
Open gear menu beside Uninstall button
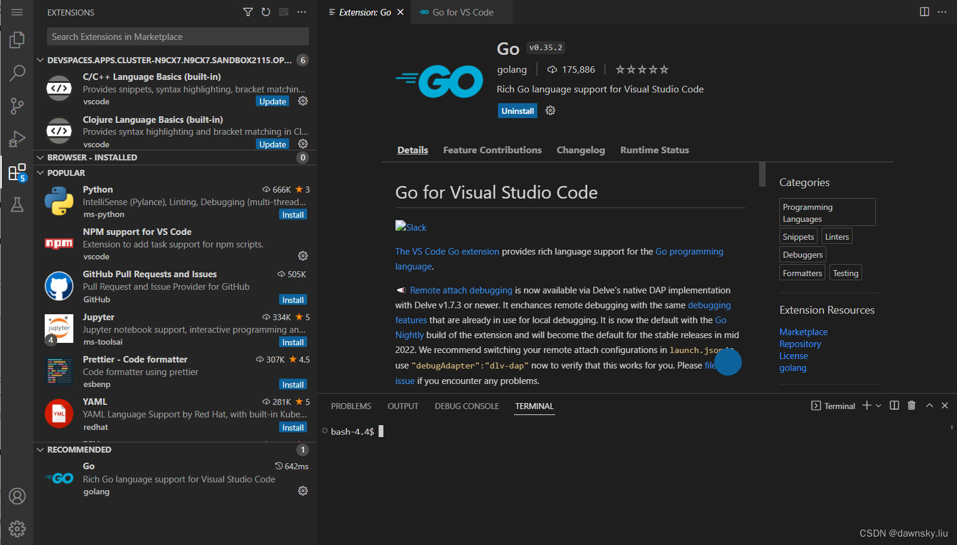550,110
